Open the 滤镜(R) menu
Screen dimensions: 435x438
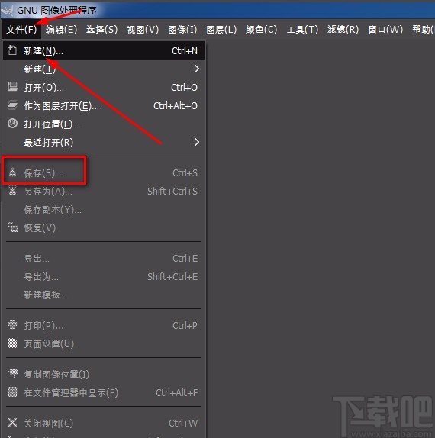[x=343, y=29]
